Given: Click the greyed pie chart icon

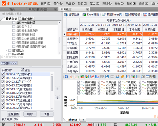Looking at the screenshot, I should 102,77.
